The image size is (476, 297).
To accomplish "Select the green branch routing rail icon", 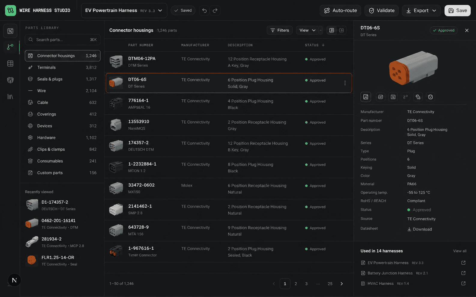I will coord(11,47).
